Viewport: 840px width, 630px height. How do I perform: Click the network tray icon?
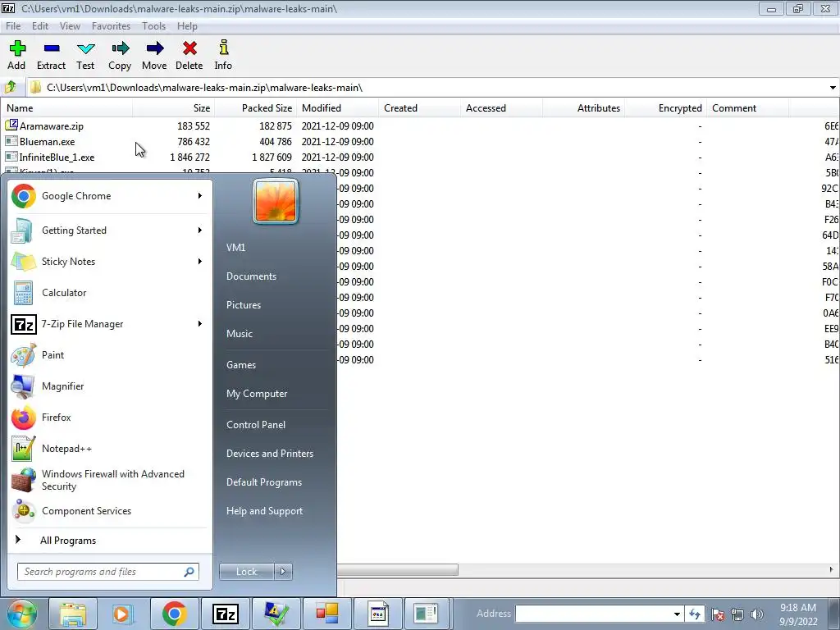coord(737,614)
